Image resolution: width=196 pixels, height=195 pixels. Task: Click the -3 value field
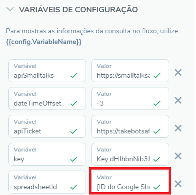[x=130, y=98]
